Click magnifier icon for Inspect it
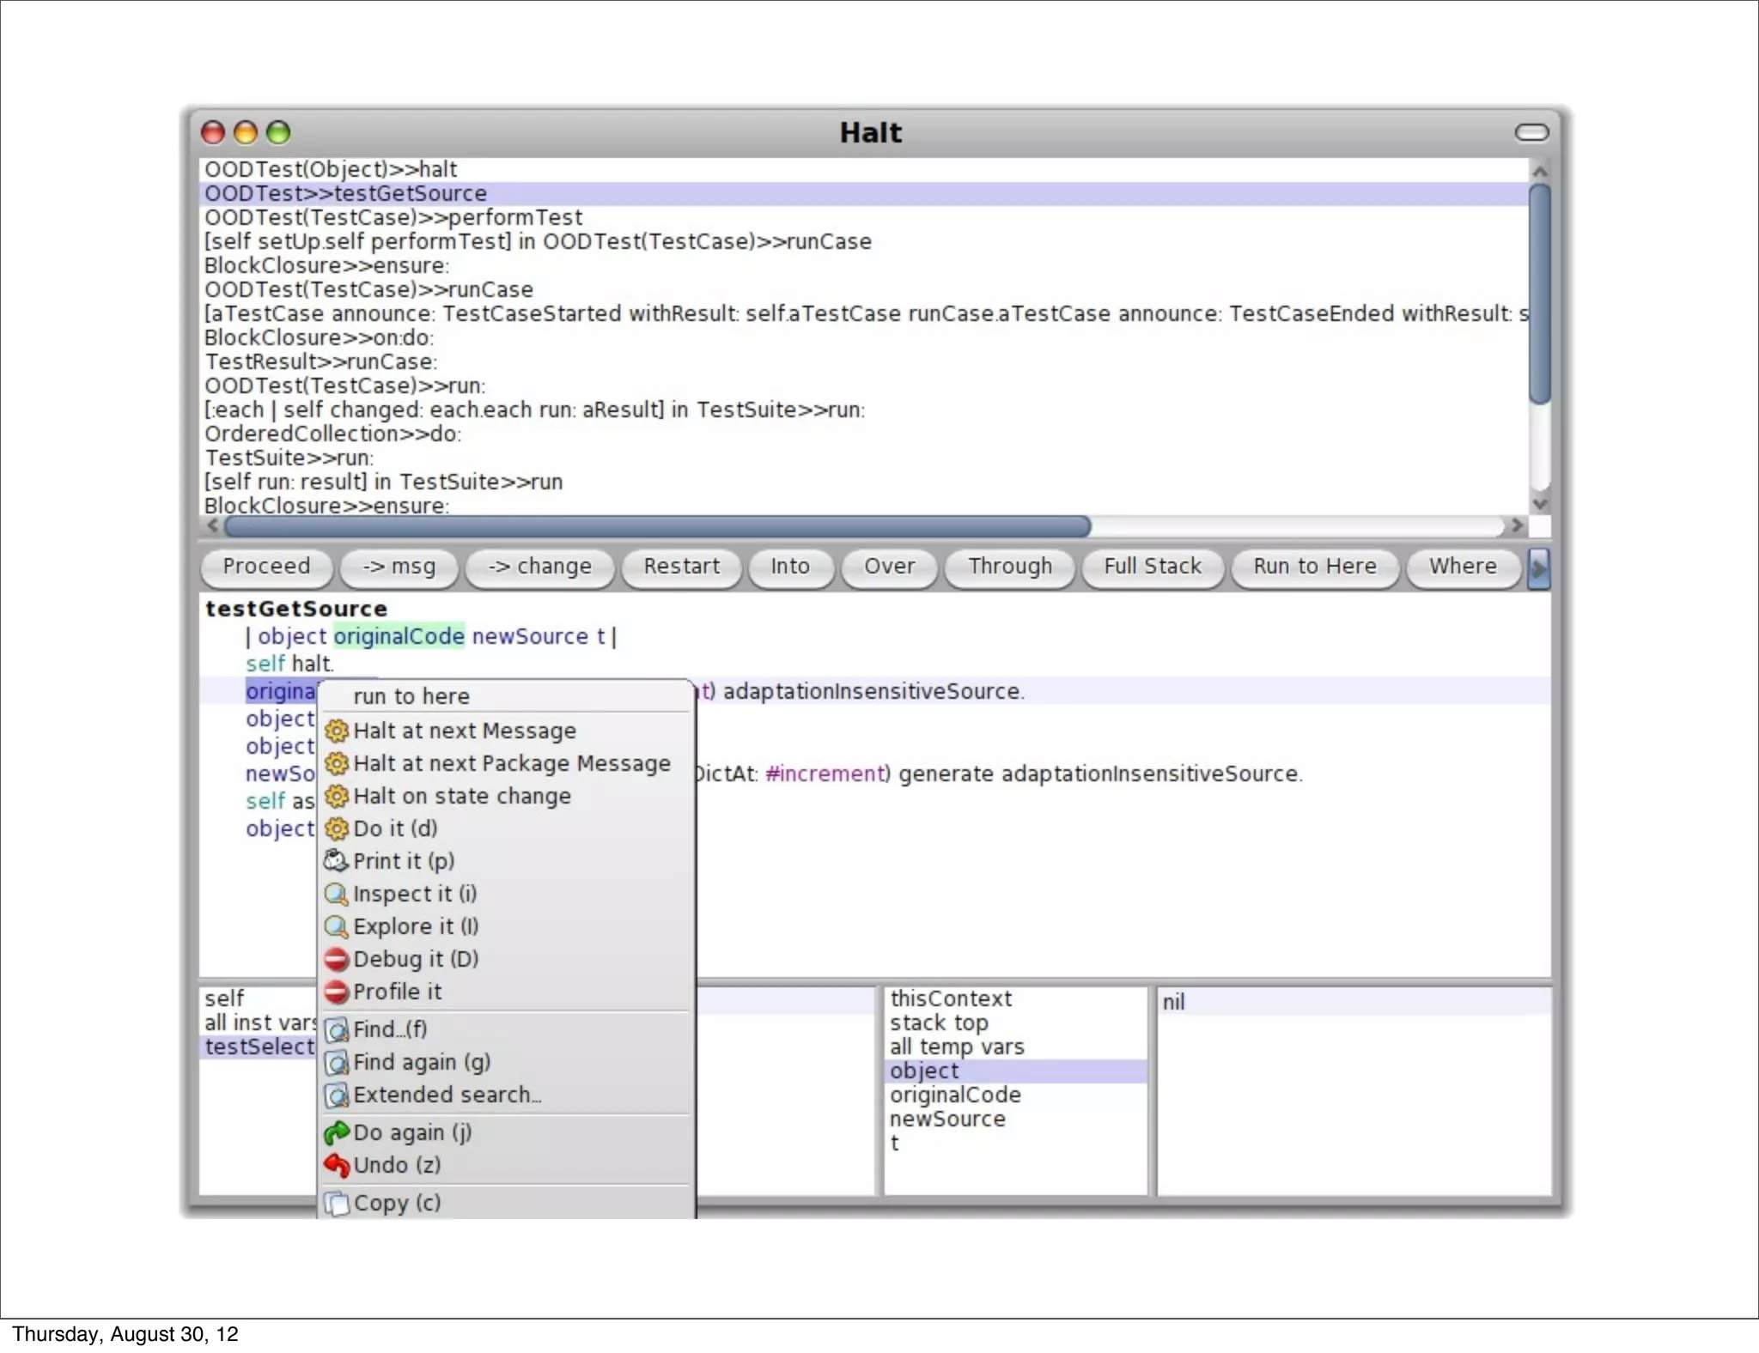 (x=336, y=894)
